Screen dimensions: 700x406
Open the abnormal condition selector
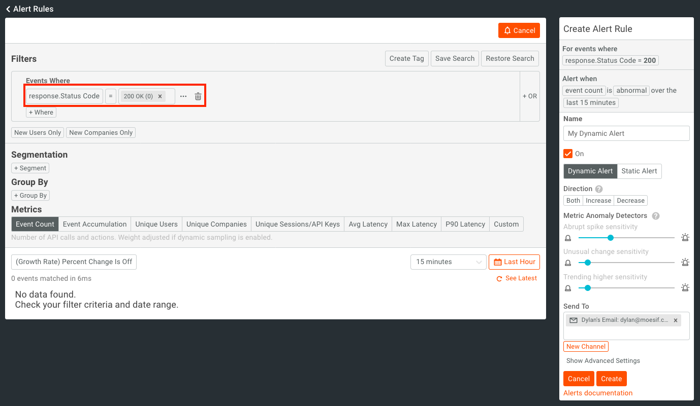(631, 90)
